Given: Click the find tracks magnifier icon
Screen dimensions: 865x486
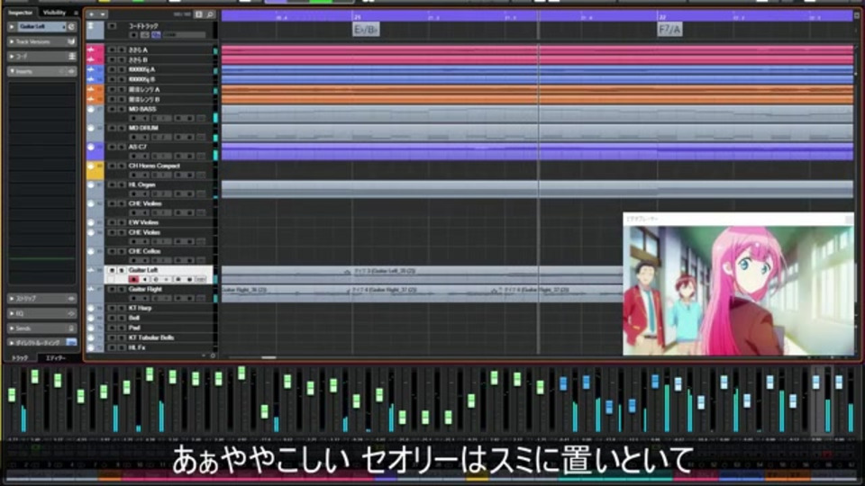Looking at the screenshot, I should pos(210,14).
